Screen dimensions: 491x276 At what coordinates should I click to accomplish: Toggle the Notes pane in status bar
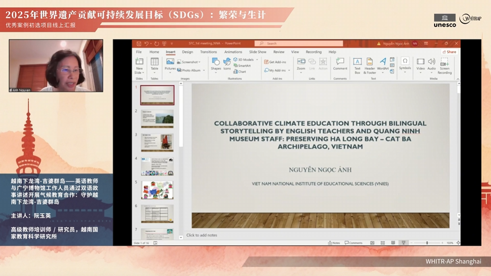click(x=334, y=243)
